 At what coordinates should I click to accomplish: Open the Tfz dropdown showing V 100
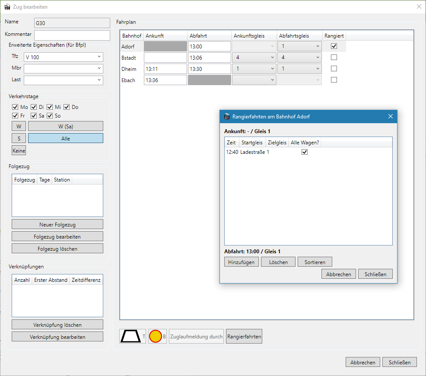[64, 57]
